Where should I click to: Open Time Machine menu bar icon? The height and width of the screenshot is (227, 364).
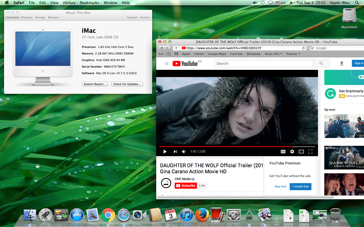pyautogui.click(x=263, y=3)
